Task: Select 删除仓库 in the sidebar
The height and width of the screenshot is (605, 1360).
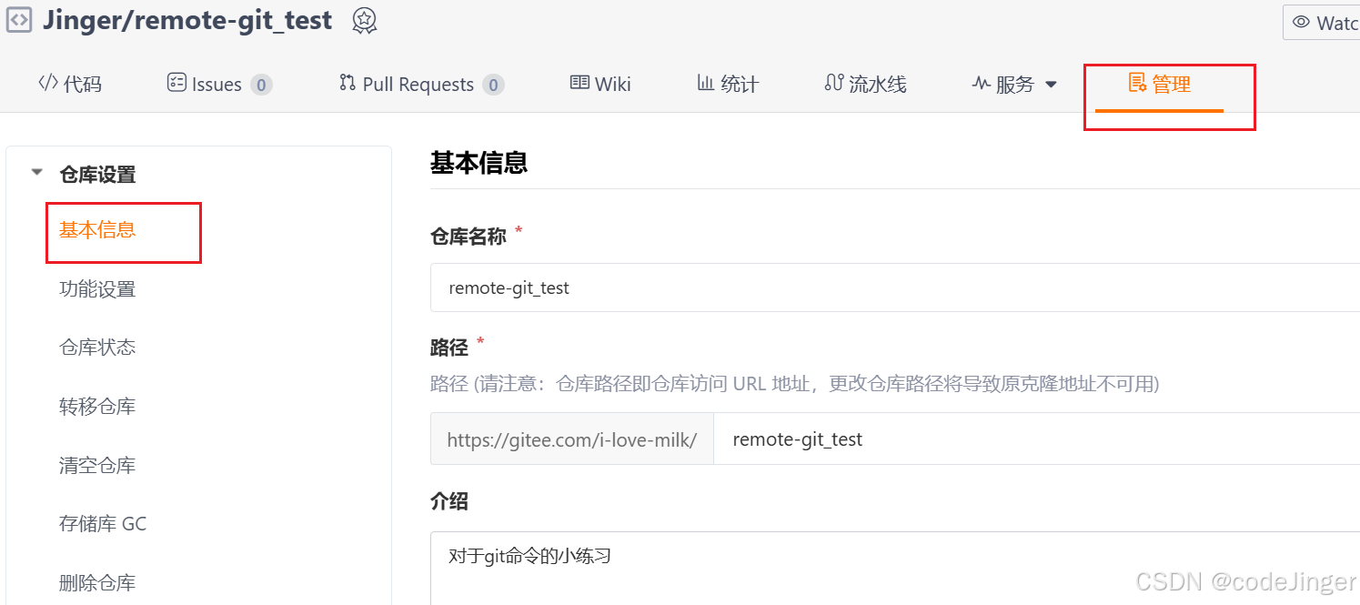Action: coord(97,583)
